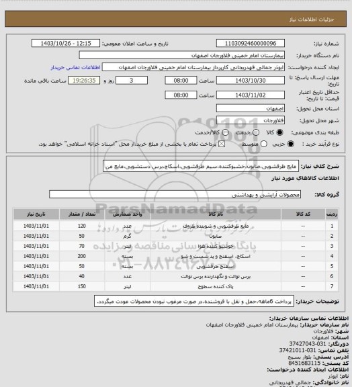Click the announcement date field 1403/10/26 - 12:15
The height and width of the screenshot is (387, 352).
point(66,44)
